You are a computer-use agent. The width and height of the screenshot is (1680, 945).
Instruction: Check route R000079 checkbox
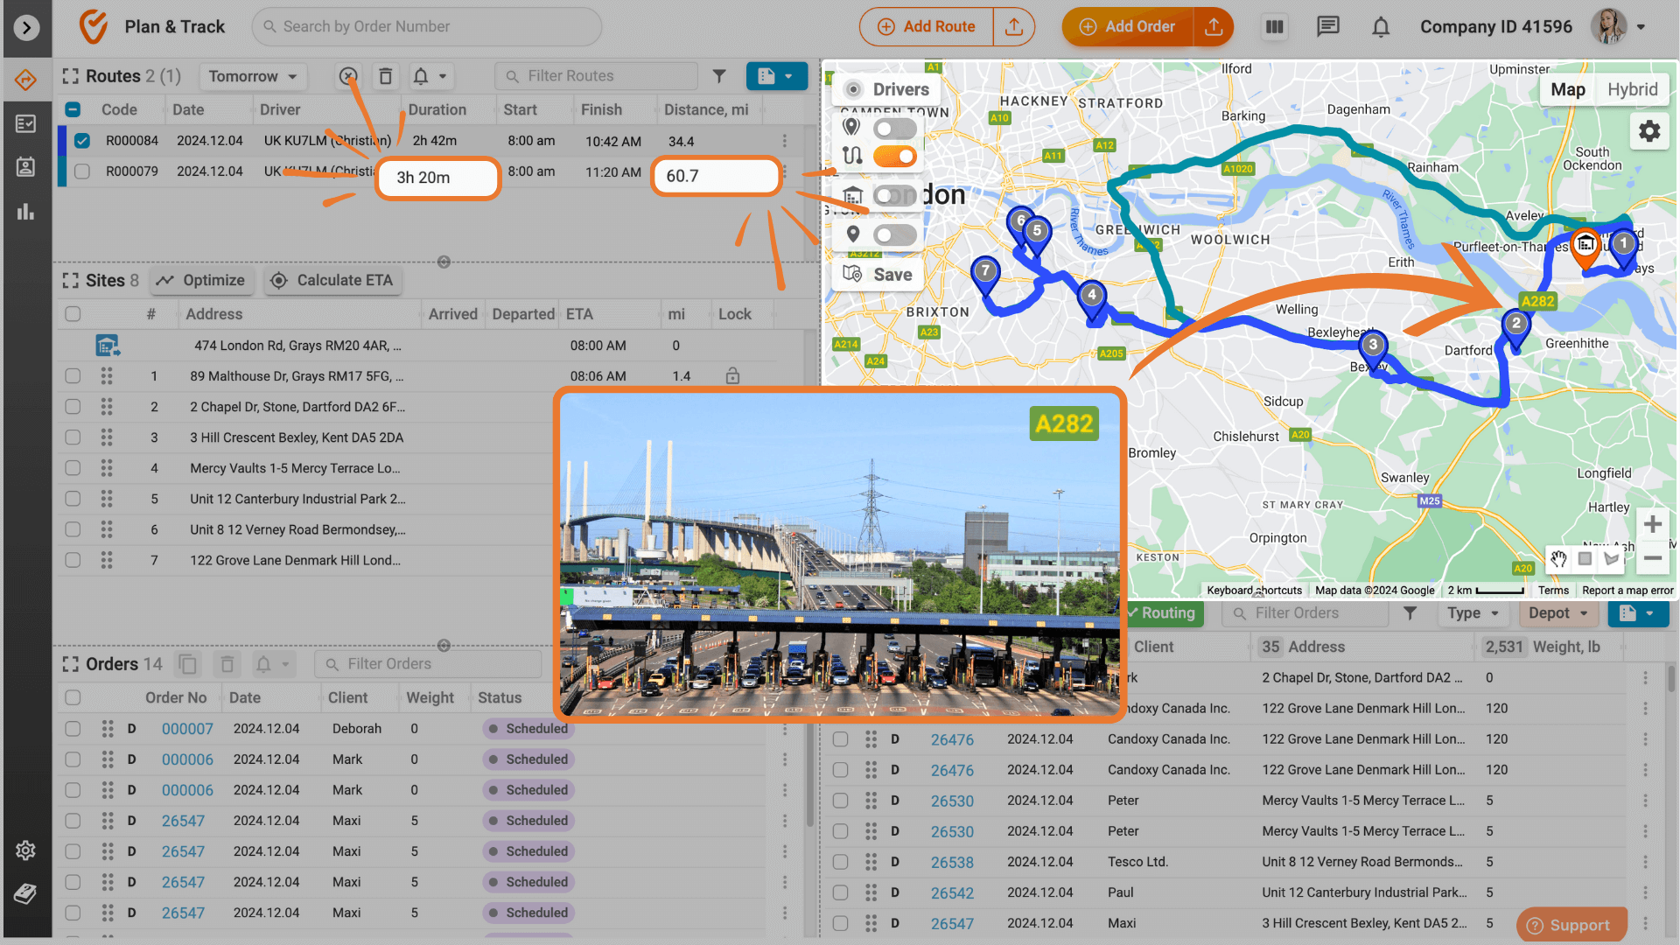82,171
